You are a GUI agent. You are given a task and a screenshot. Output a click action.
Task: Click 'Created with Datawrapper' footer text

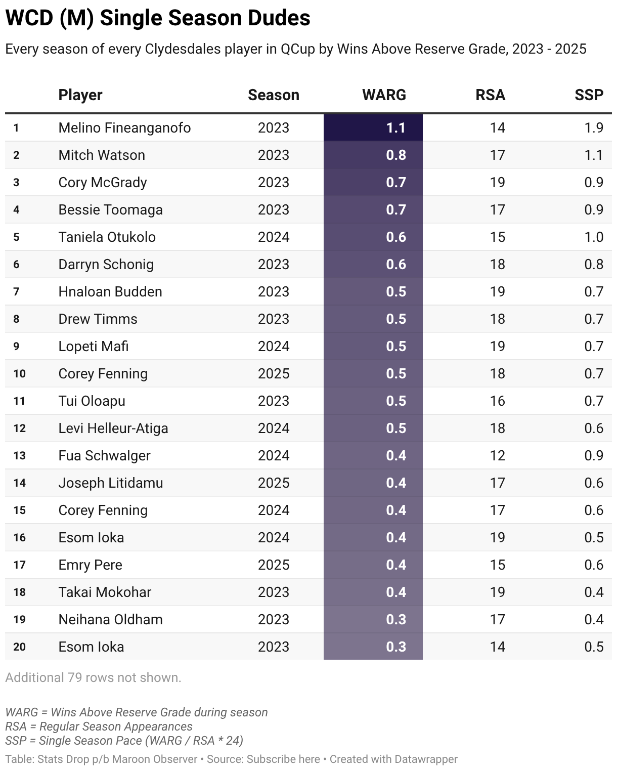tap(393, 759)
